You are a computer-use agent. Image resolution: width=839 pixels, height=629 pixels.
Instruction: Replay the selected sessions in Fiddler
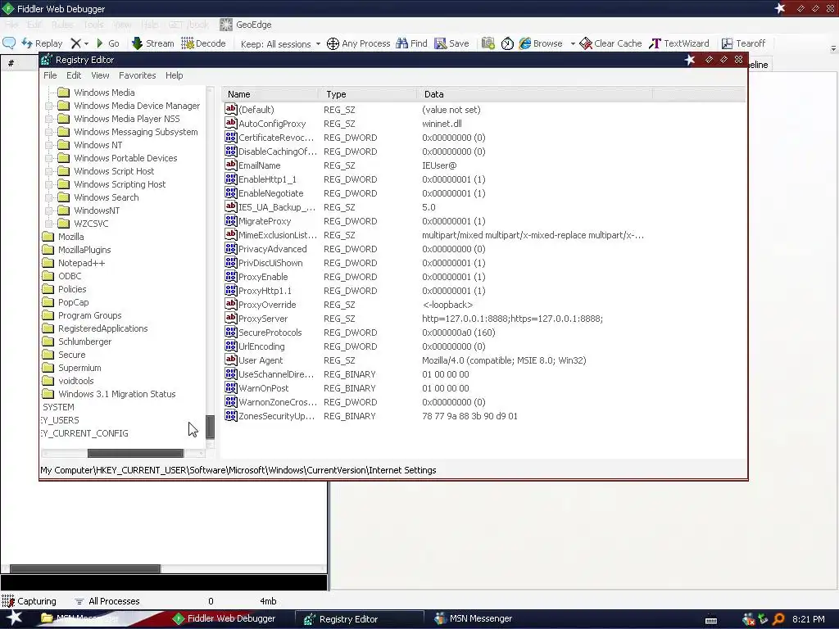coord(43,43)
